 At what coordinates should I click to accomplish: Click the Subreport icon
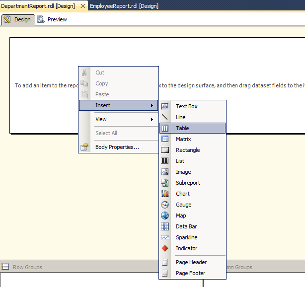point(165,183)
